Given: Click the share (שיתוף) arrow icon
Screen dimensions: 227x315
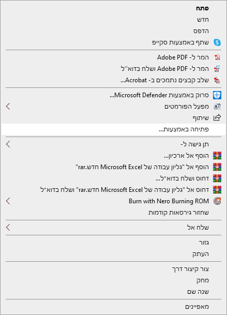Looking at the screenshot, I should pos(217,118).
